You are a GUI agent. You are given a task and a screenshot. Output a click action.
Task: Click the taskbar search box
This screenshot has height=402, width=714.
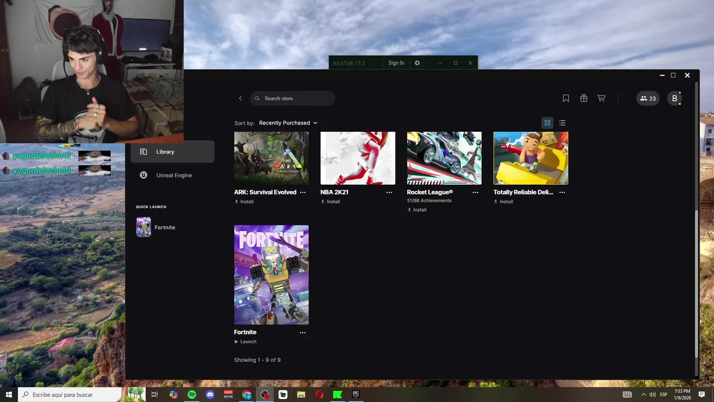tap(81, 395)
